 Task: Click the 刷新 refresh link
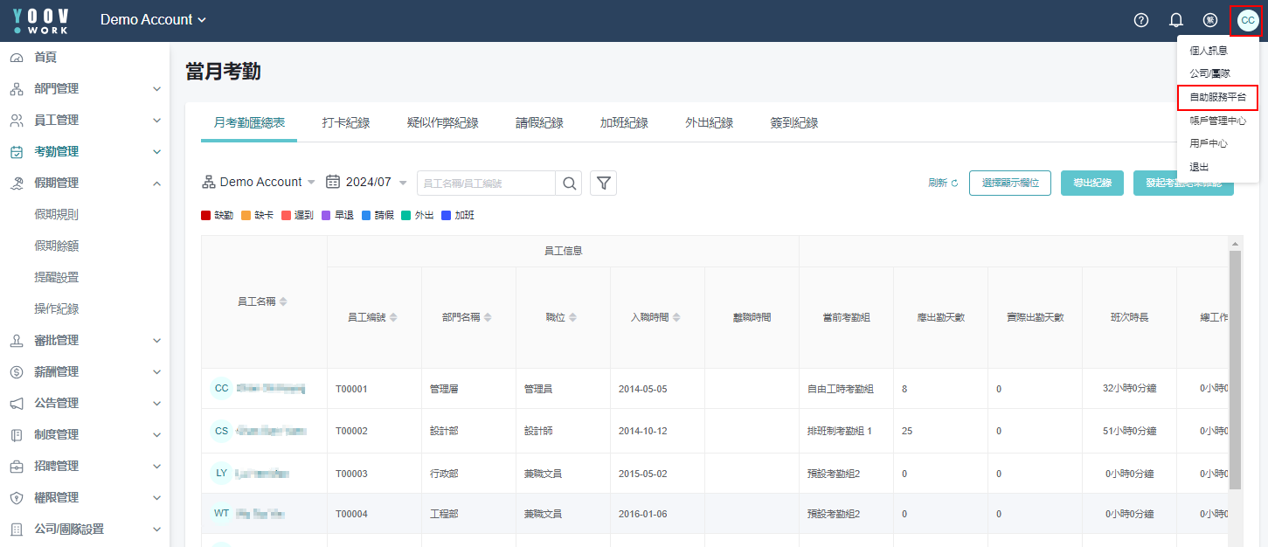943,183
